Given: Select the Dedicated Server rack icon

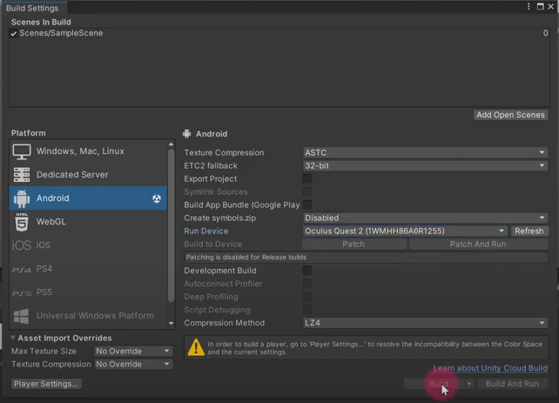Looking at the screenshot, I should (x=22, y=175).
